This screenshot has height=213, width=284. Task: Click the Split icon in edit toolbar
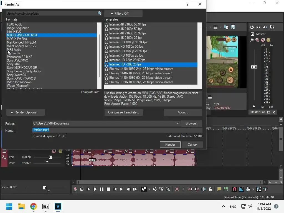point(204,189)
